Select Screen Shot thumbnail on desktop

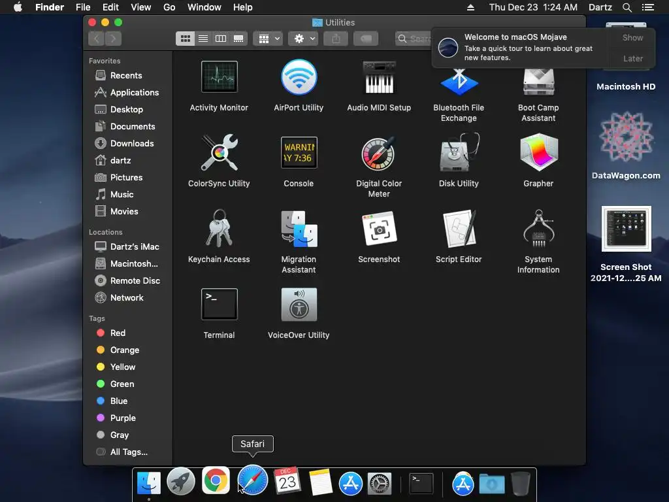(626, 229)
